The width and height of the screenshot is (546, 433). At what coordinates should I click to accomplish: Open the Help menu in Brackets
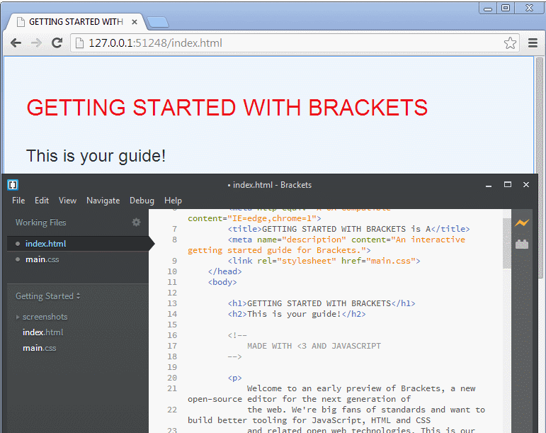[173, 201]
